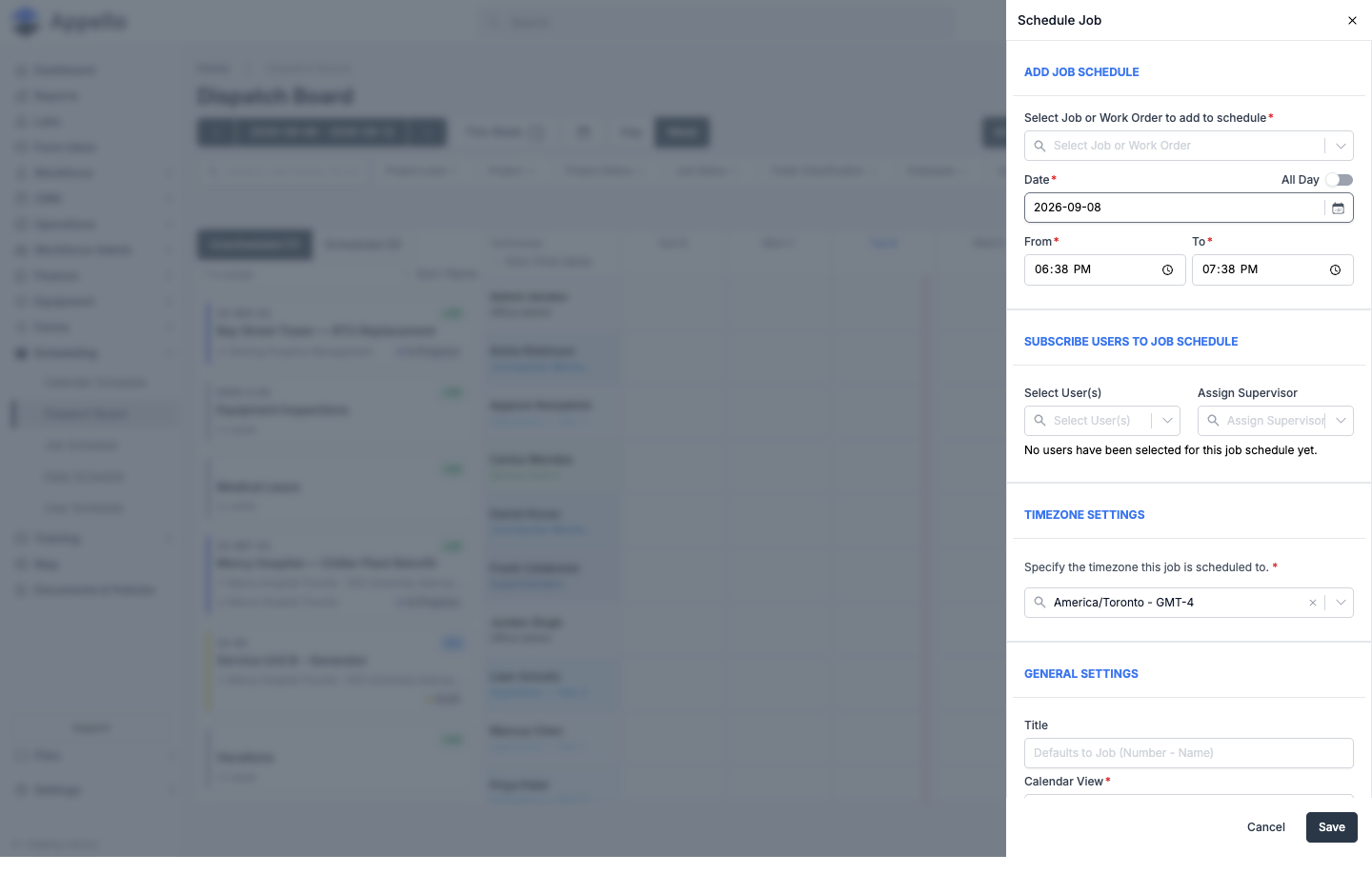Screen dimensions: 1372x874
Task: Click the Cancel button
Action: coord(1266,827)
